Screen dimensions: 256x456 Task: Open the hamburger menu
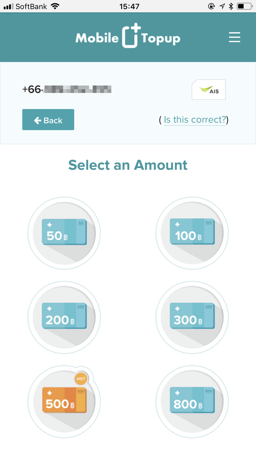234,37
